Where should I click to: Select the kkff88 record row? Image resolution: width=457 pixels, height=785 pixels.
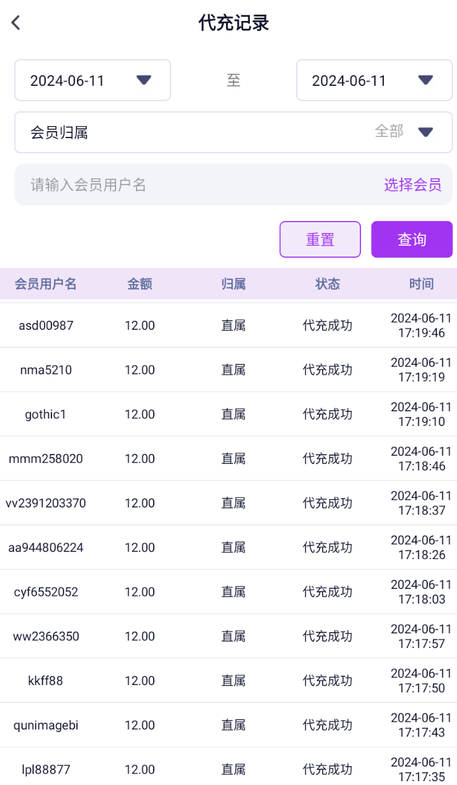228,681
